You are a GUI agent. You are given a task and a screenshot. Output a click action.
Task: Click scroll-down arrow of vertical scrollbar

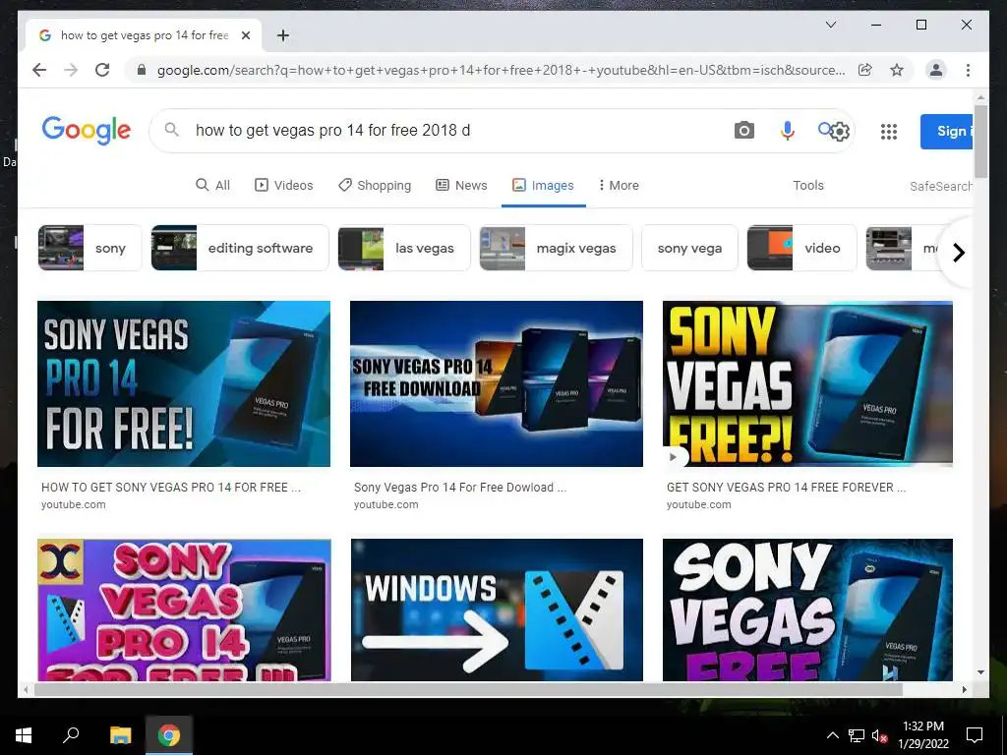[980, 672]
